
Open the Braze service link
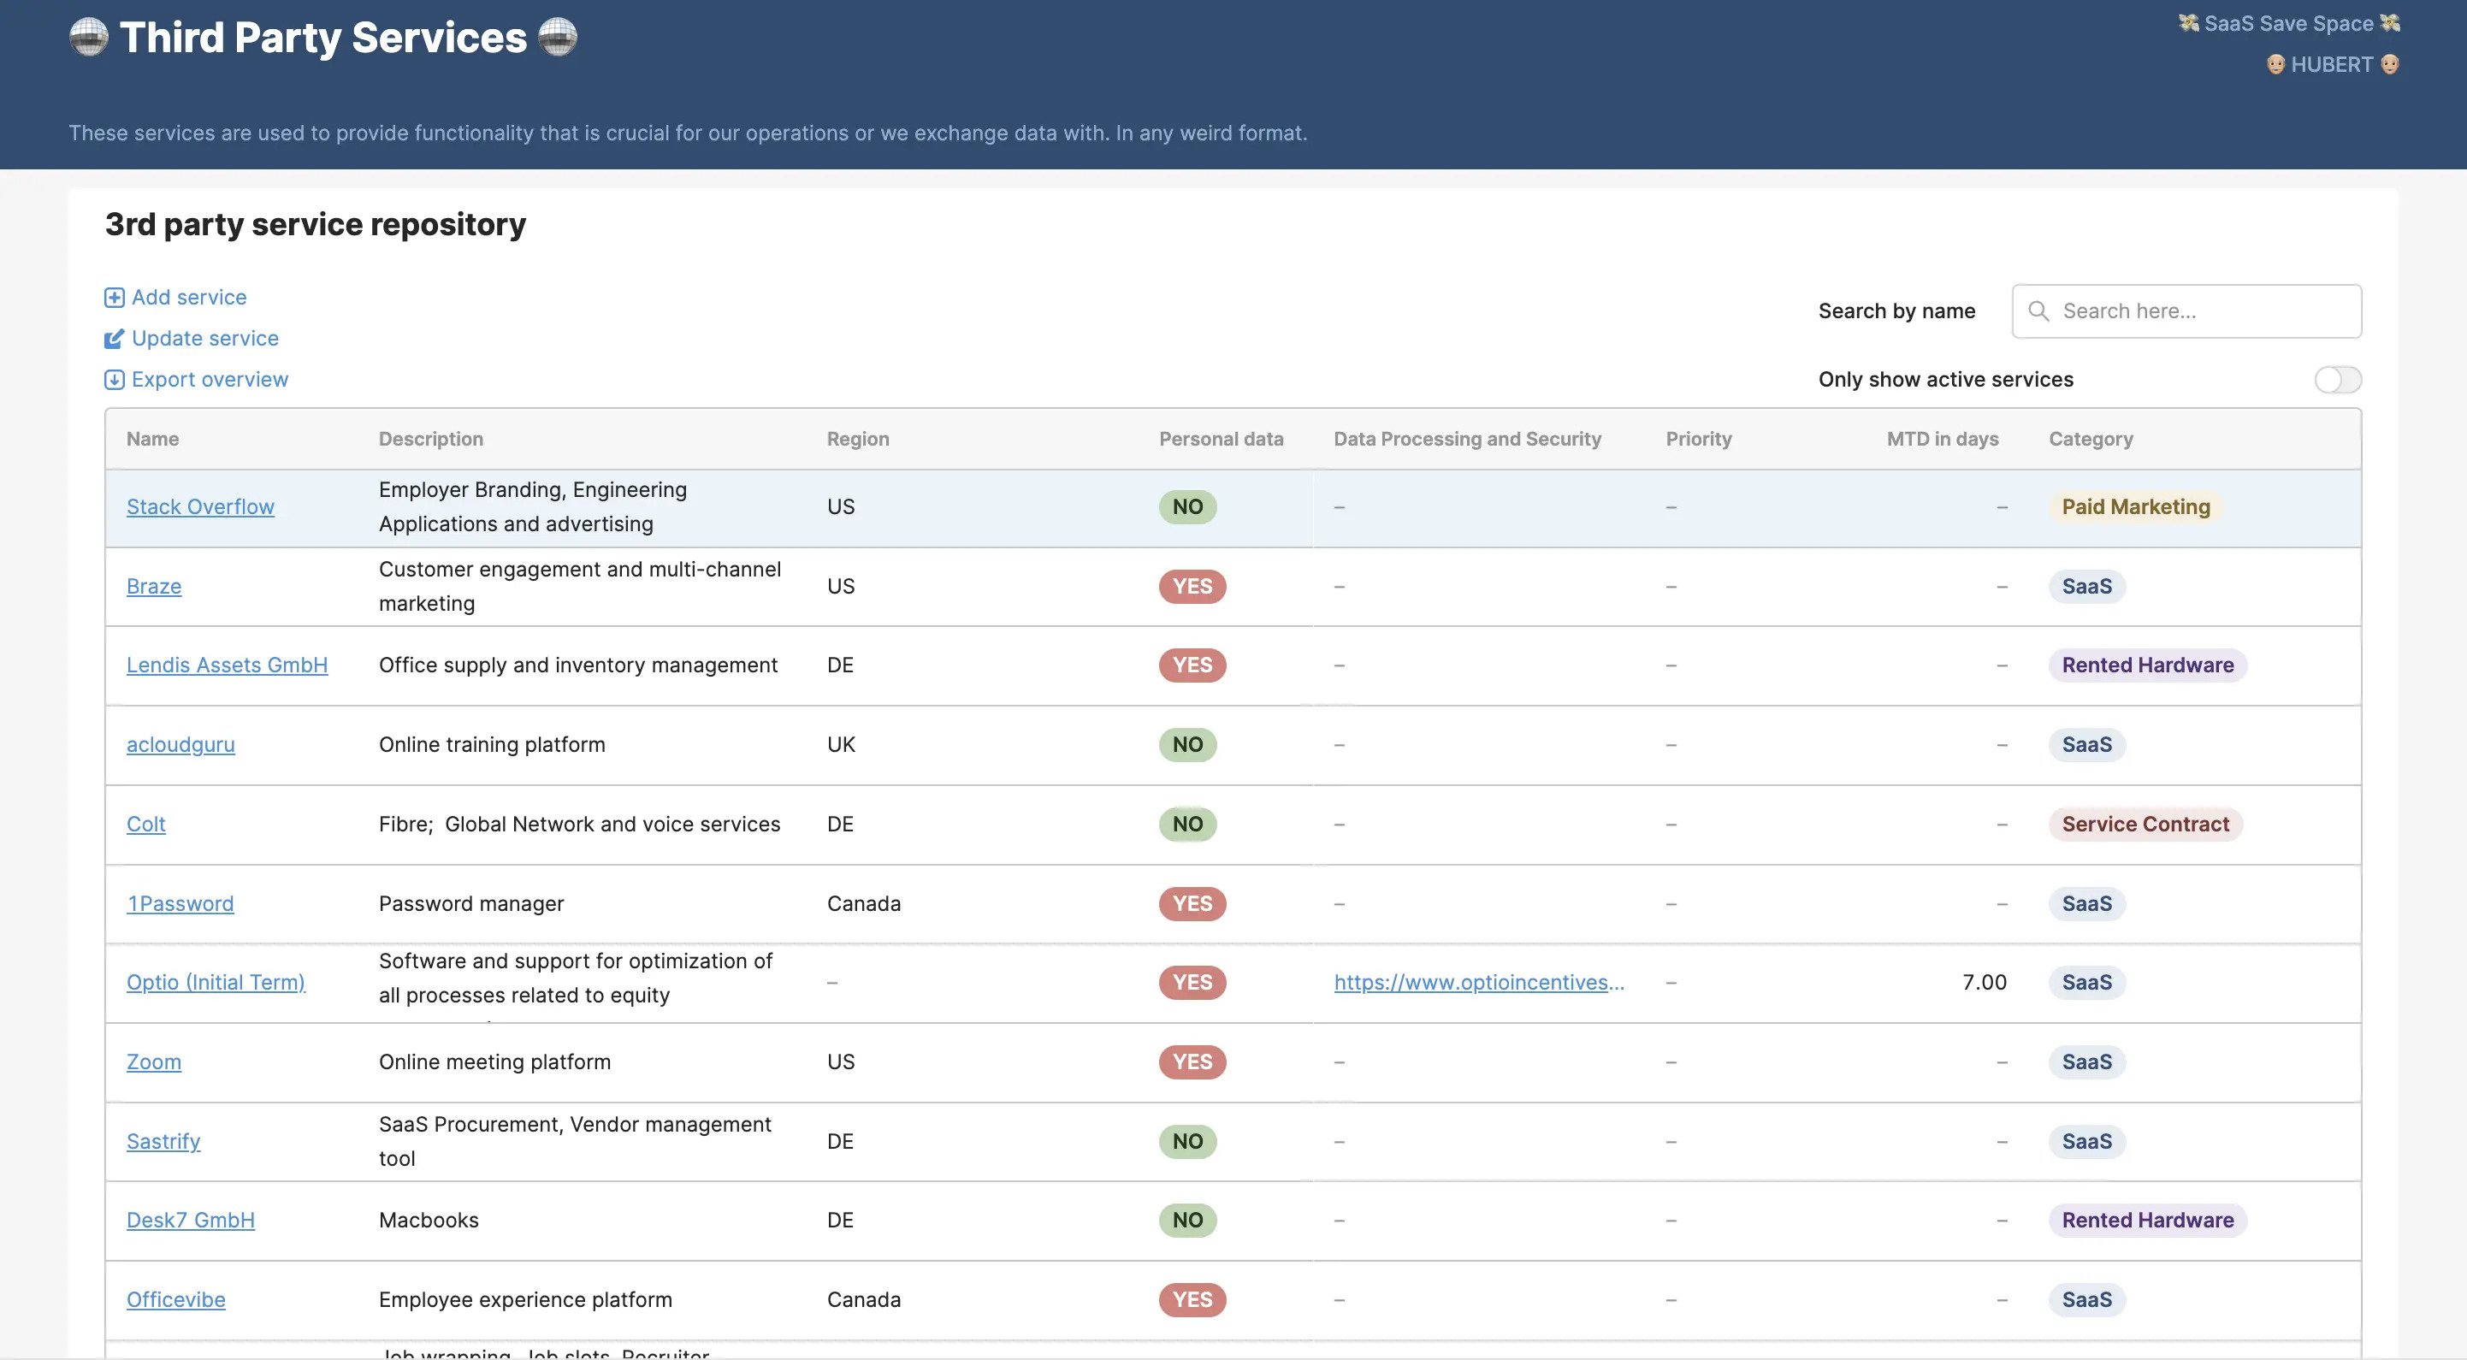click(x=154, y=587)
